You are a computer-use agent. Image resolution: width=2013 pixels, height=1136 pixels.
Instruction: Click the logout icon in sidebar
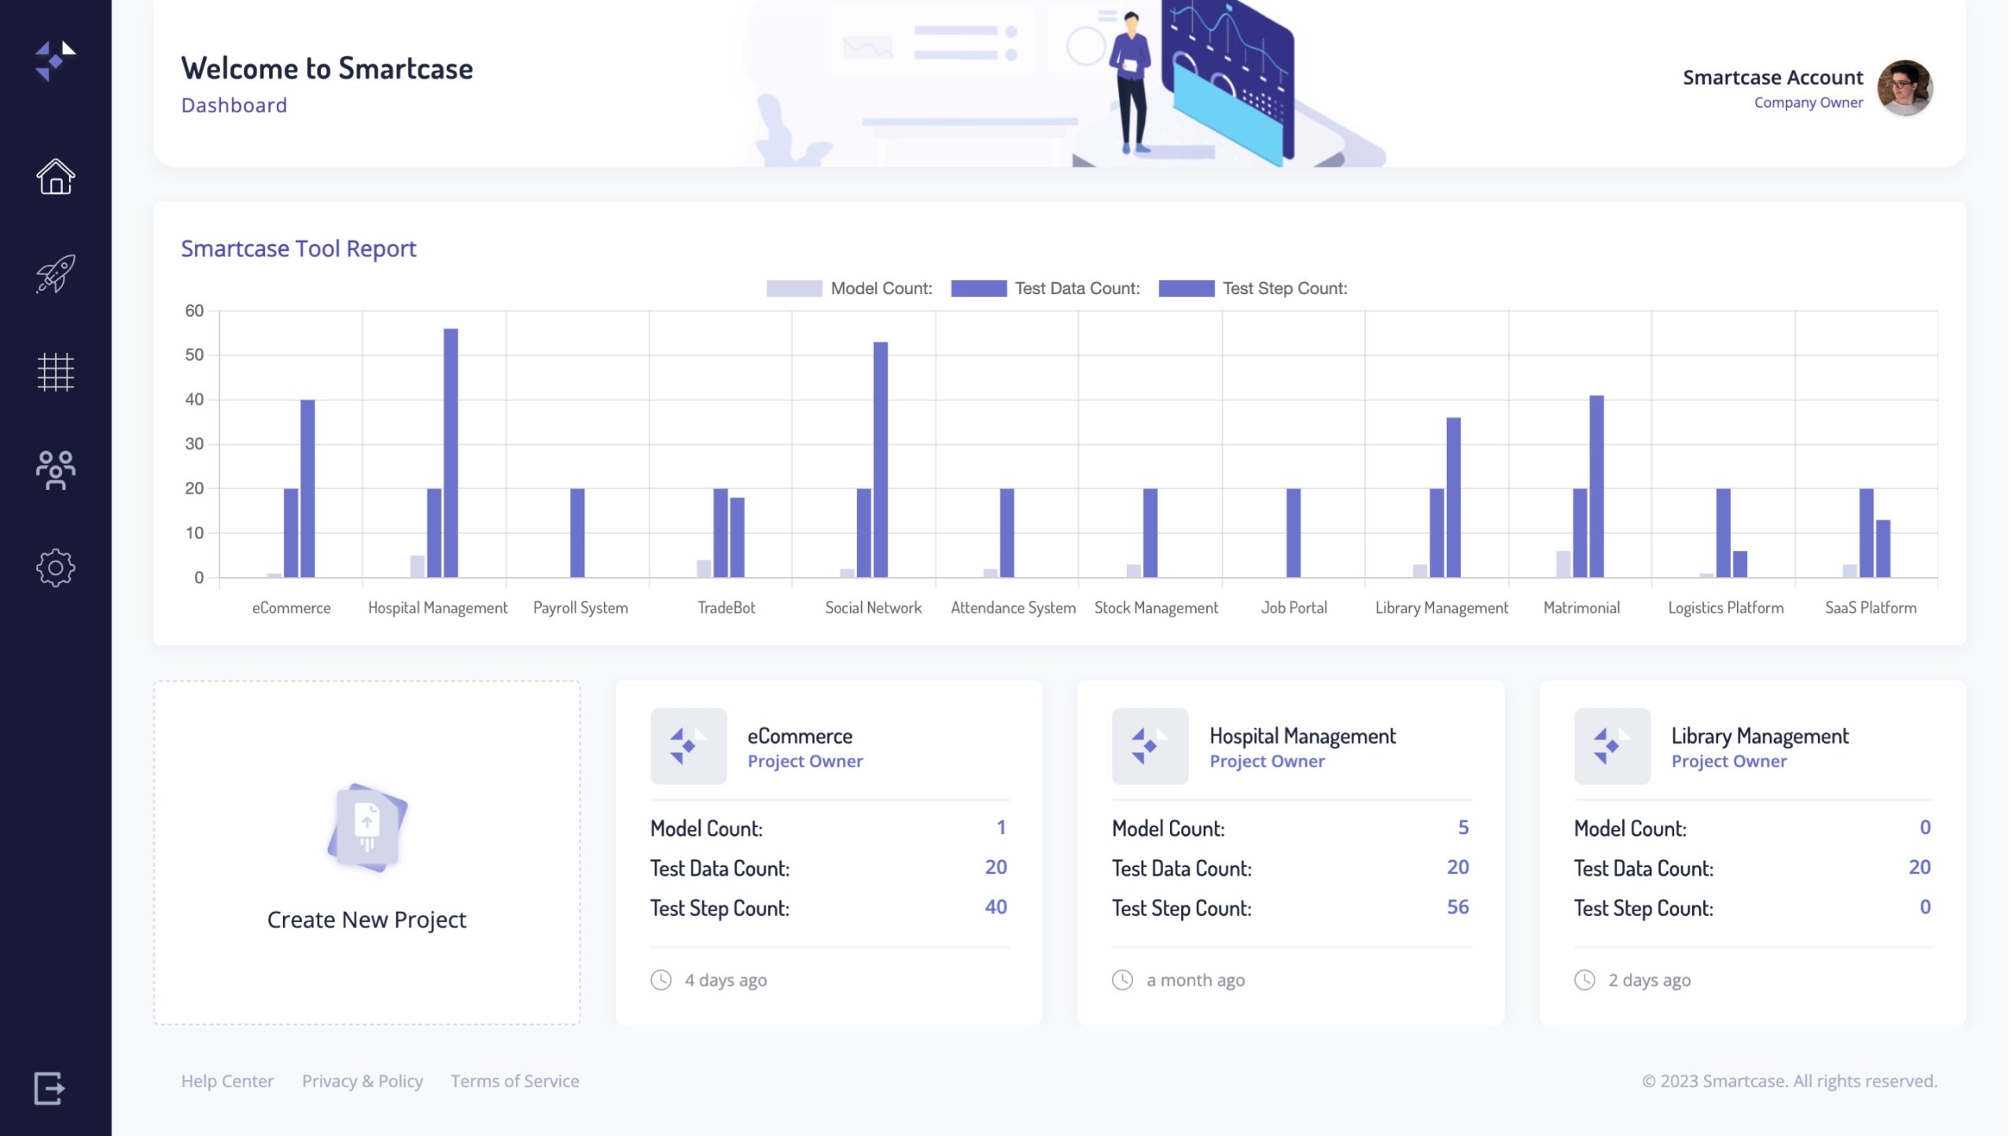coord(49,1088)
